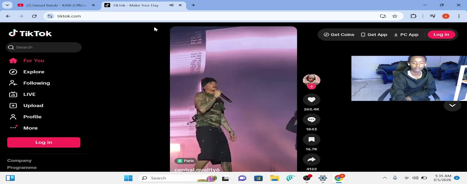
Task: Go forward in the browser
Action: (x=21, y=16)
